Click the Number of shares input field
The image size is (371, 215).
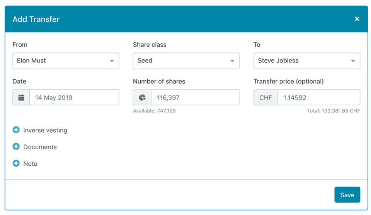(195, 97)
